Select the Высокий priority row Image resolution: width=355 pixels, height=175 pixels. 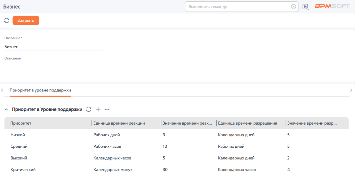pyautogui.click(x=176, y=158)
